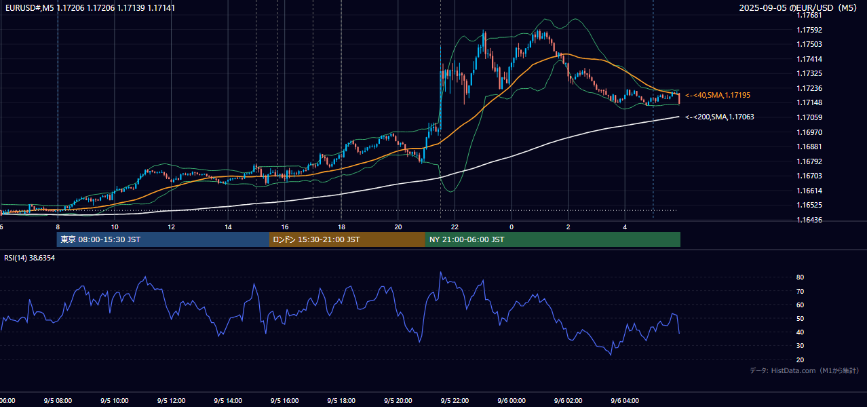Image resolution: width=867 pixels, height=407 pixels.
Task: Click hour label 18 under the price chart
Action: click(x=341, y=227)
